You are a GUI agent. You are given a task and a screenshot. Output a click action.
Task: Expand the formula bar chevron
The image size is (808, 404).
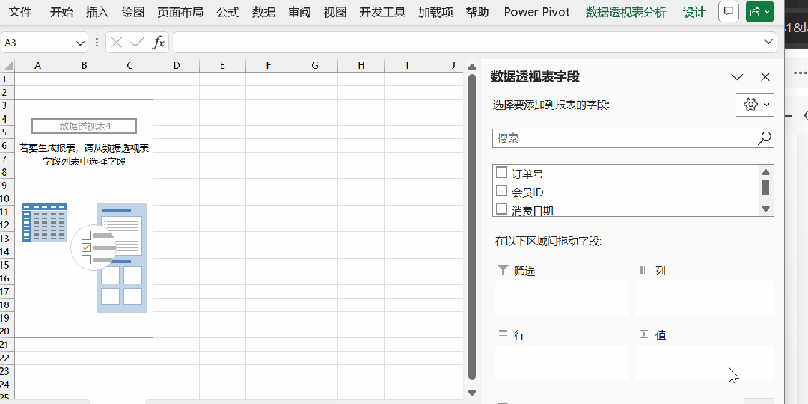tap(769, 41)
